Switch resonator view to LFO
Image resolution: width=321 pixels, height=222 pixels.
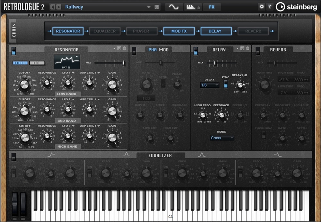[x=37, y=63]
